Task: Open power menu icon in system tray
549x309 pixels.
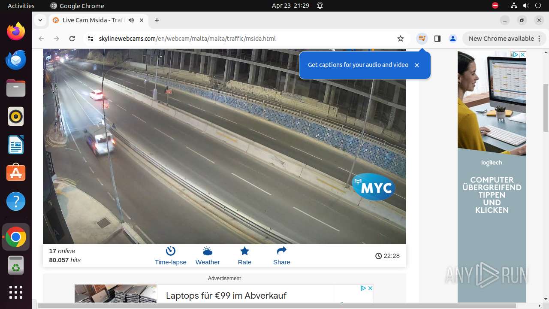Action: (x=539, y=6)
